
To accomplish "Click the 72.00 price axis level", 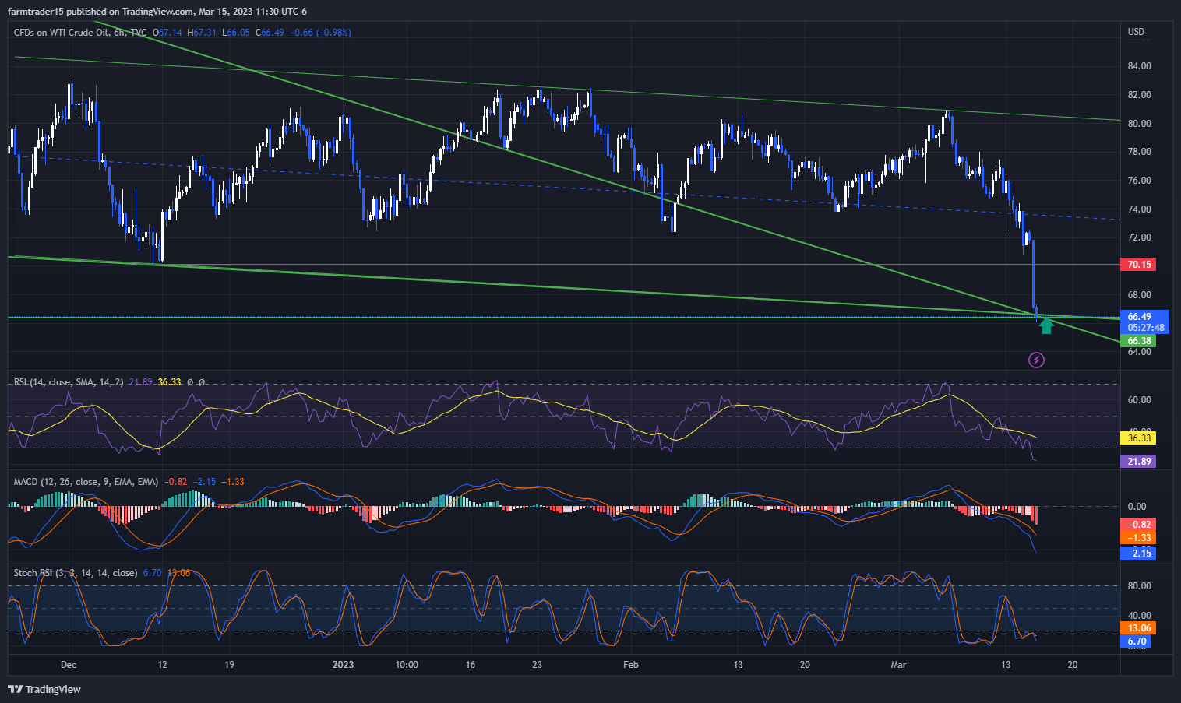I will pos(1140,237).
